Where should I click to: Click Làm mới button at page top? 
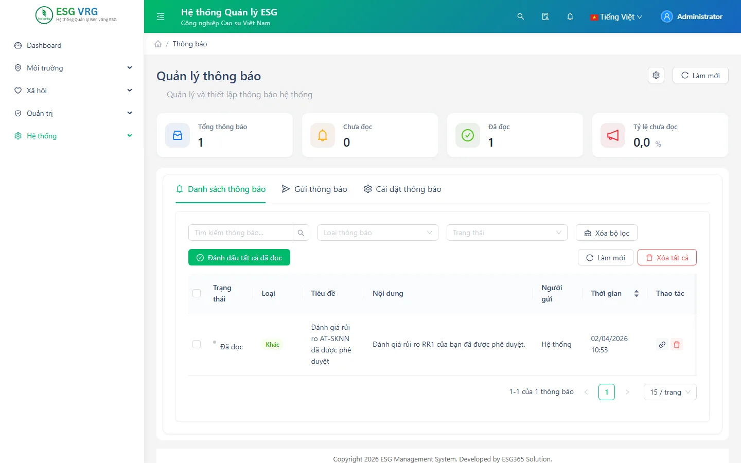700,75
